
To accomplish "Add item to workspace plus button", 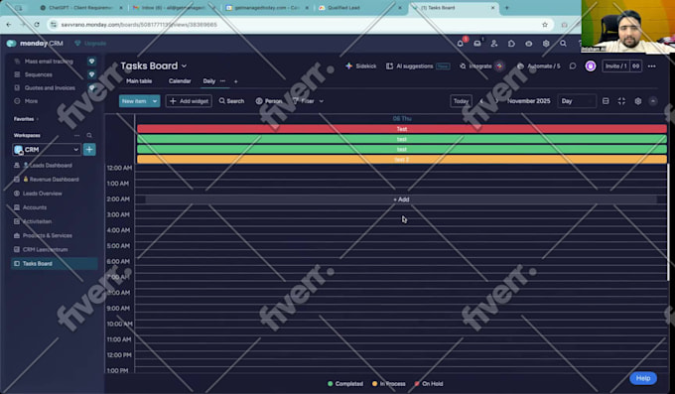I will tap(89, 150).
